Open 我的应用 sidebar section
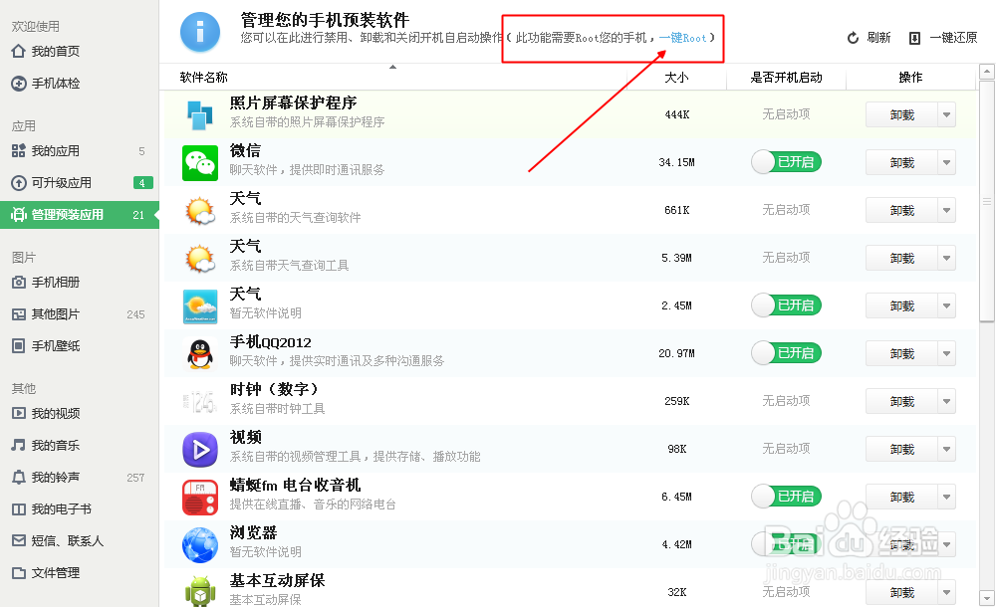The width and height of the screenshot is (996, 607). [x=80, y=151]
